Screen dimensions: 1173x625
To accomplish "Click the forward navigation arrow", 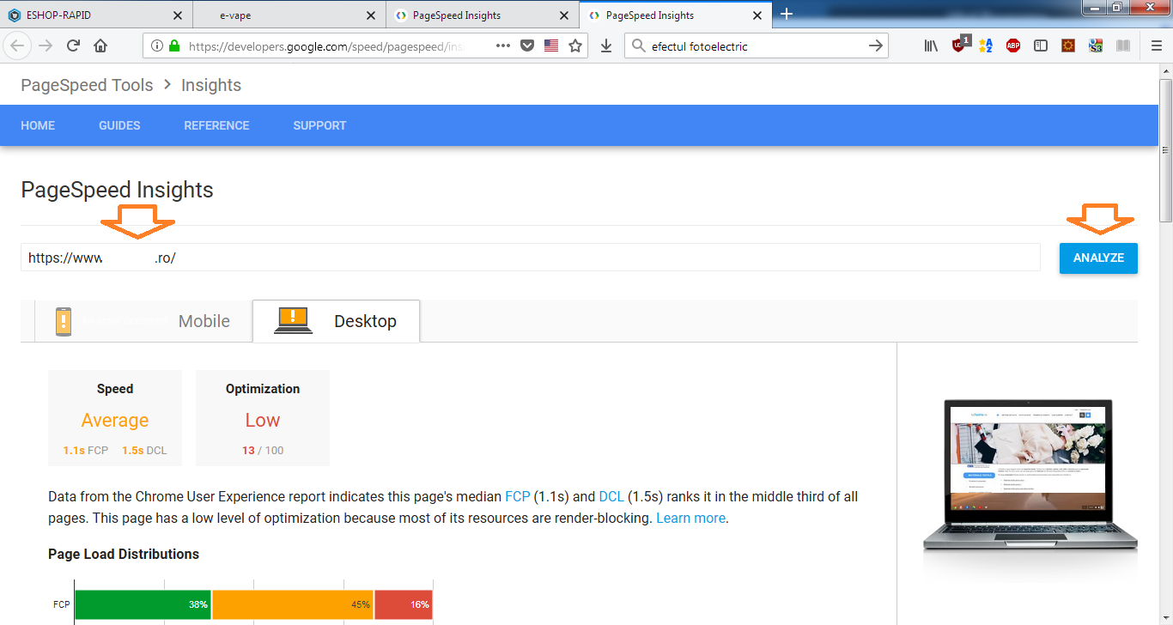I will [46, 46].
